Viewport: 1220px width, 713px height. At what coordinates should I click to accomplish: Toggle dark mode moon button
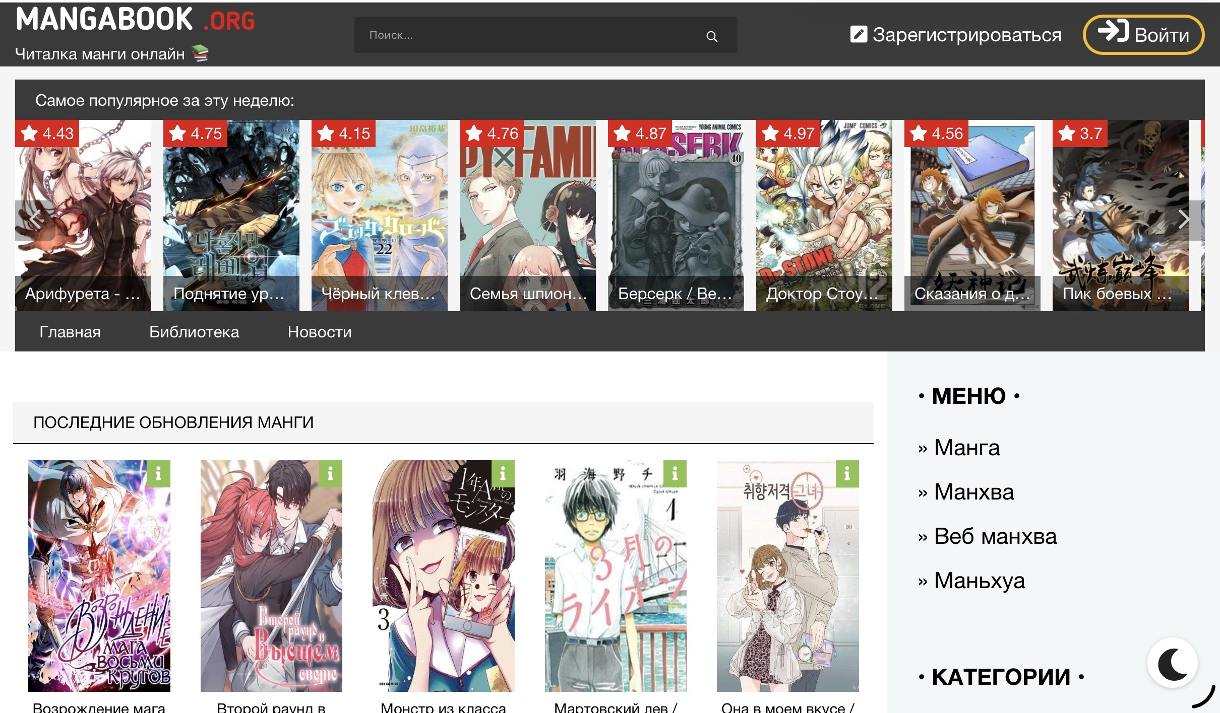(1172, 664)
